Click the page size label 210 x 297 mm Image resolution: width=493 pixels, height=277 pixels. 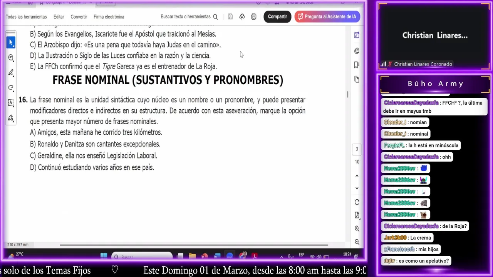[x=18, y=245]
